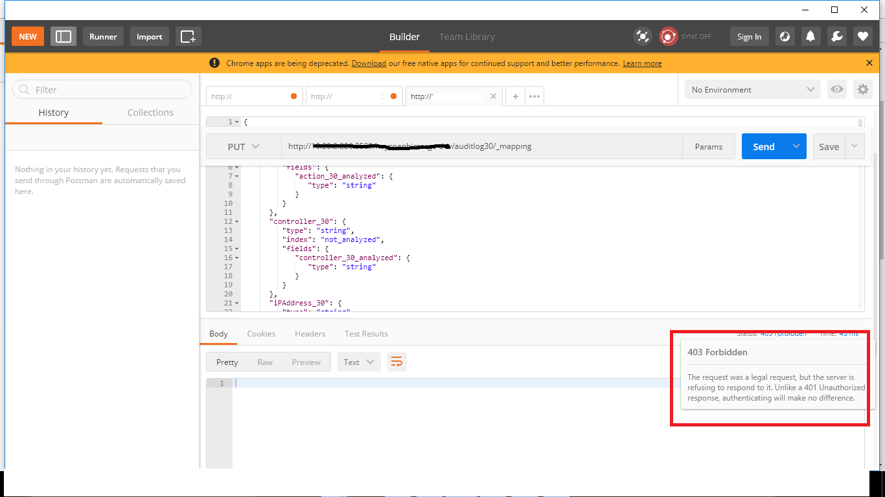Open new window icon in toolbar
Screen dimensions: 885x497
(x=188, y=37)
